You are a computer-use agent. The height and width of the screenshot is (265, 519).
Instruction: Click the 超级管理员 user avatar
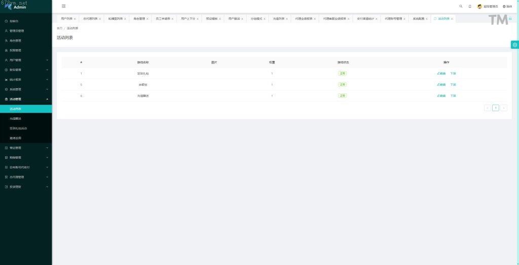479,7
